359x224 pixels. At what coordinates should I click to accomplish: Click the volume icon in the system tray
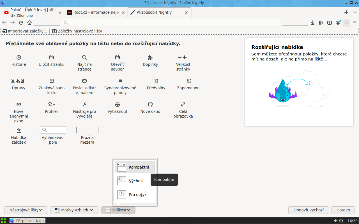tap(335, 221)
